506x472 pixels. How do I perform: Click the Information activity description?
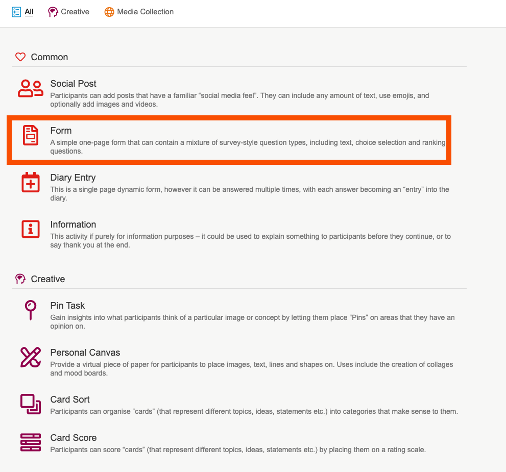click(x=250, y=240)
